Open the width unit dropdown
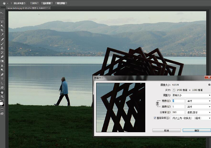The width and height of the screenshot is (211, 148). click(x=198, y=101)
